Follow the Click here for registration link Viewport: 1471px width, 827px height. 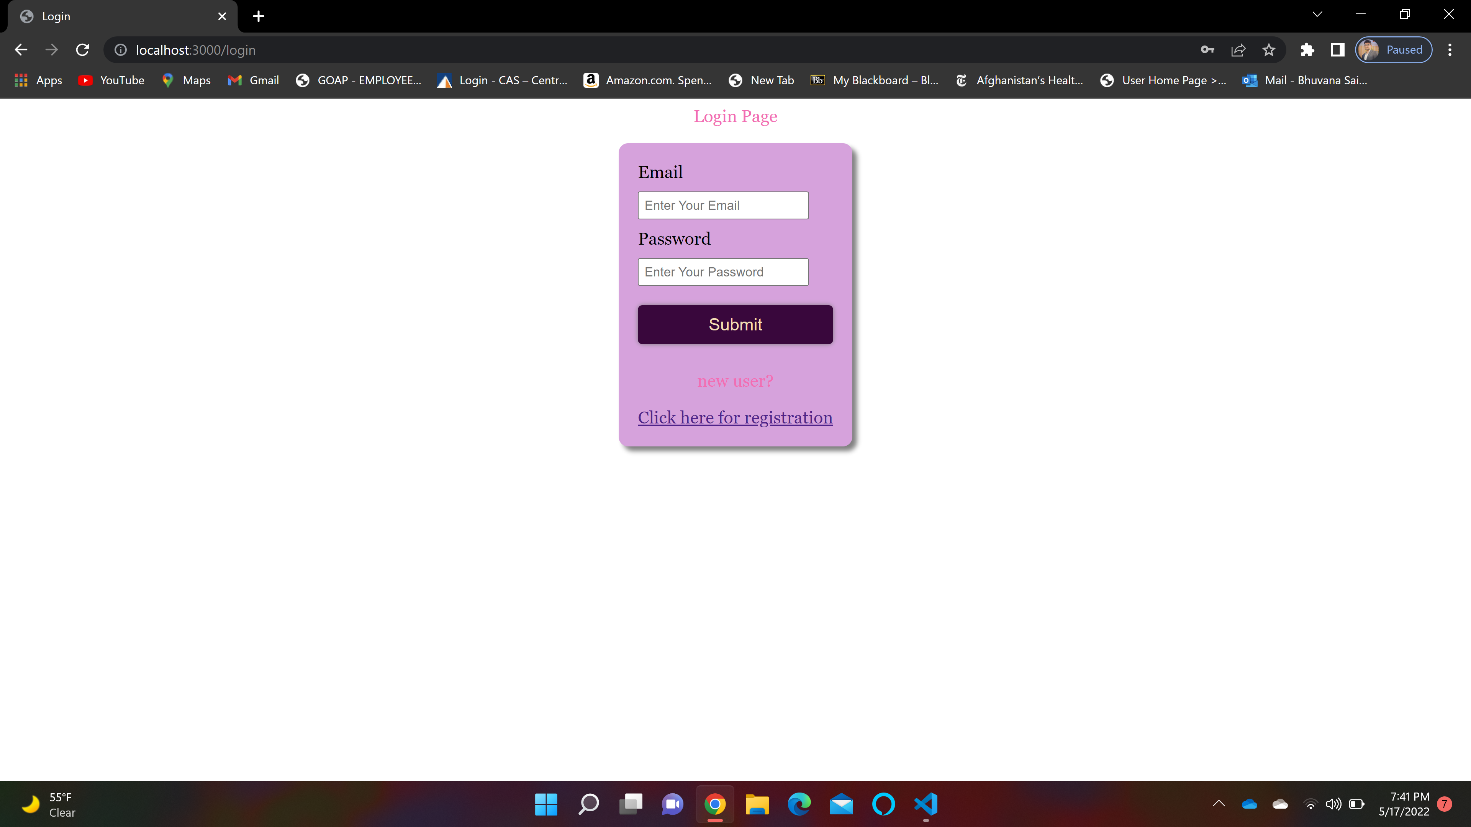735,417
